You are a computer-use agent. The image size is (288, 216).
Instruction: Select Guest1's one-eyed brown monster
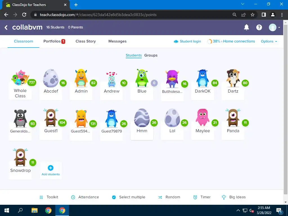coord(51,118)
